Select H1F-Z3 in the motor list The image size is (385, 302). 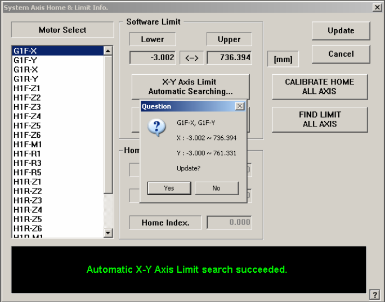pyautogui.click(x=58, y=107)
